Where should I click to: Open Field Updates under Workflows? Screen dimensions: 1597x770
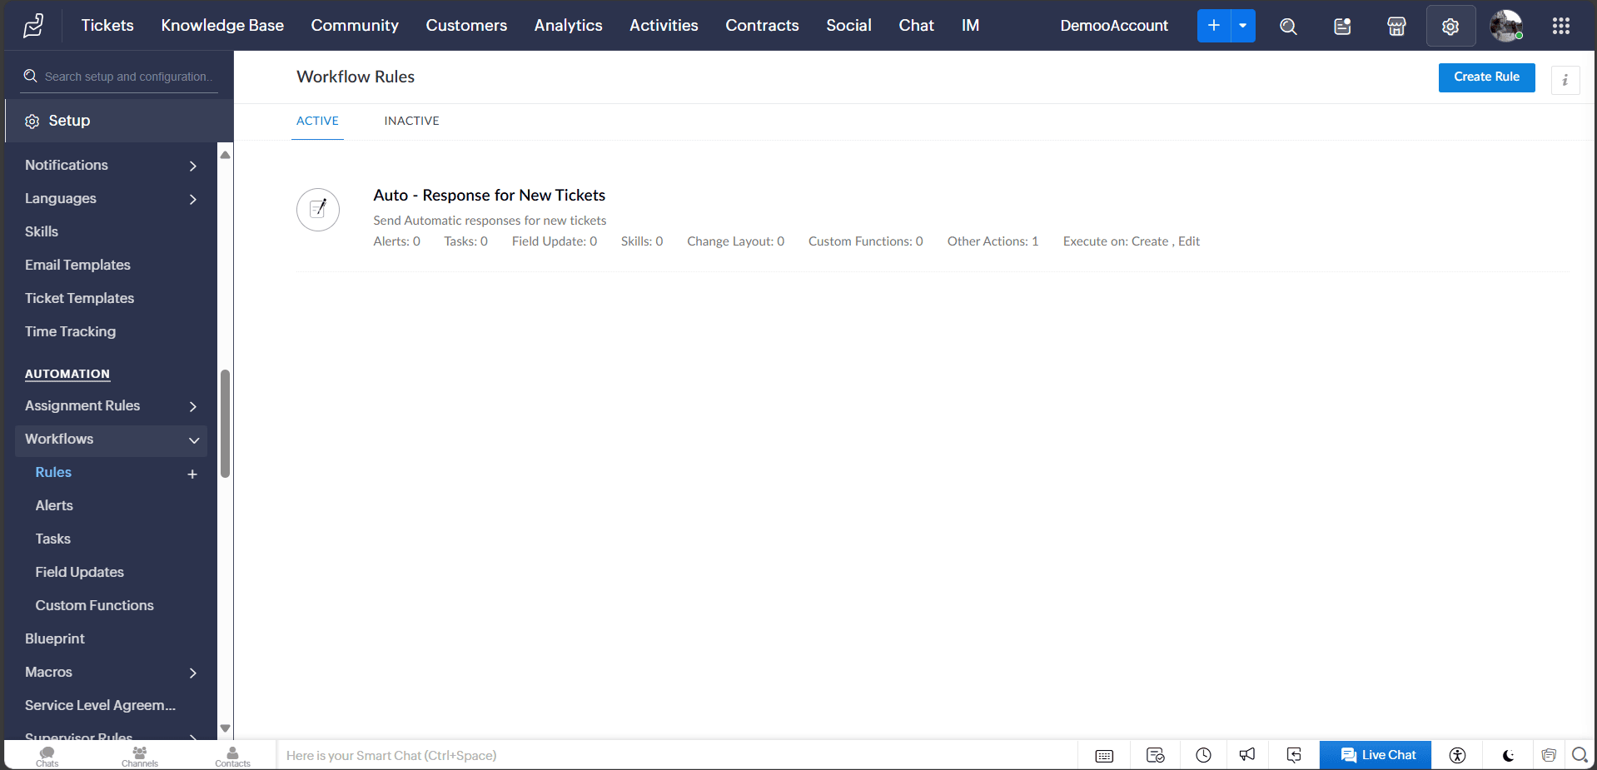(x=79, y=572)
